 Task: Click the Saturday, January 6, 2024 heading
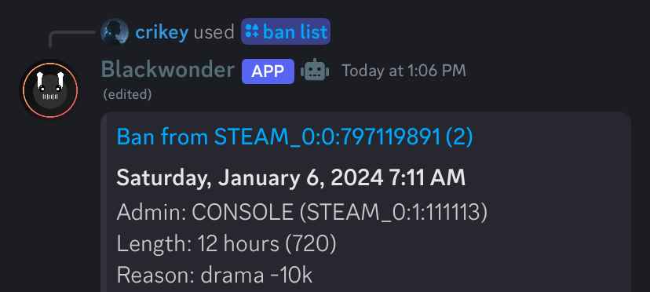click(x=291, y=178)
